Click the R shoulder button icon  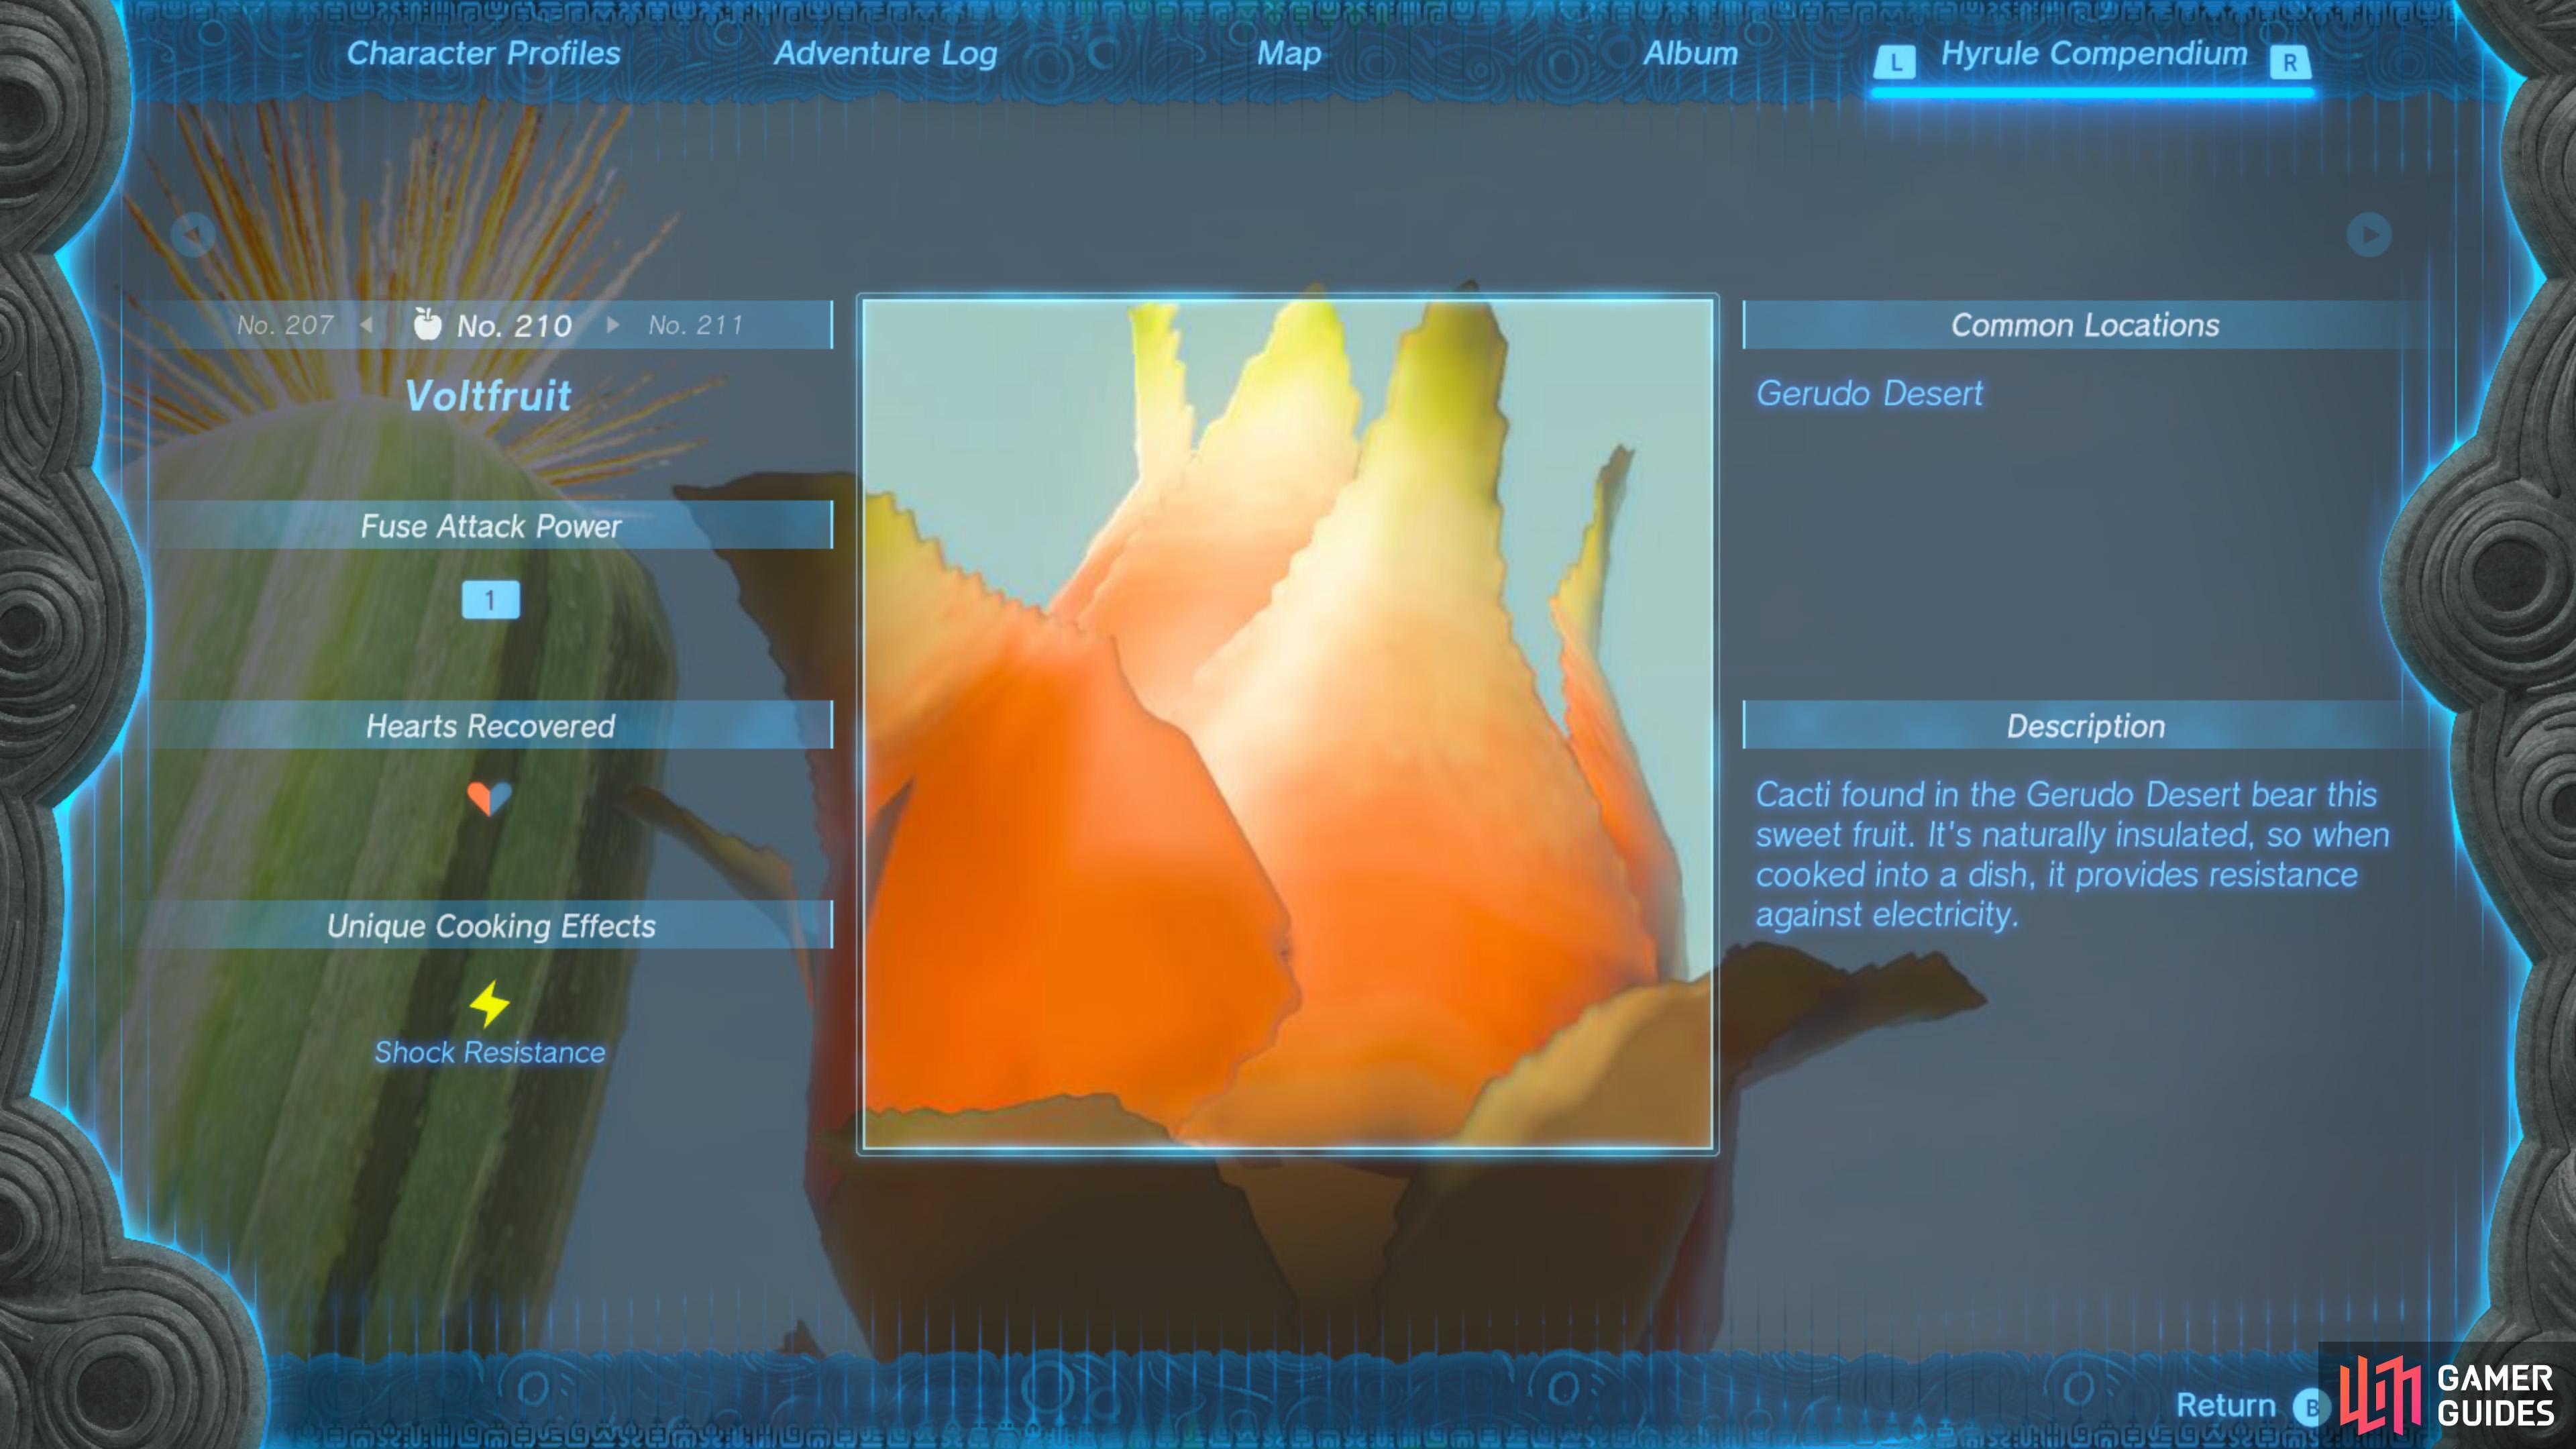2289,62
